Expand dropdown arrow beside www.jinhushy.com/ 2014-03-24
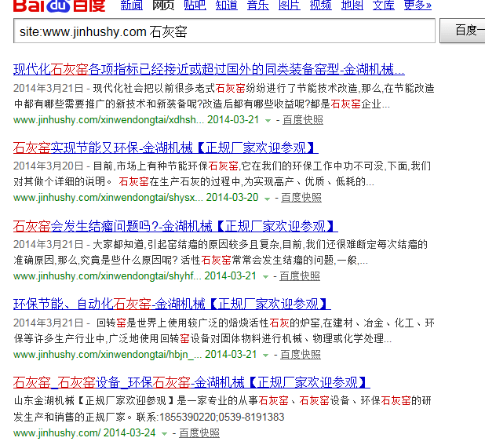The image size is (485, 445). pos(165,434)
